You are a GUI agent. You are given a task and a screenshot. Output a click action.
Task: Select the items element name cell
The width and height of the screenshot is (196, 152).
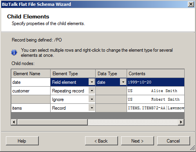[31, 108]
